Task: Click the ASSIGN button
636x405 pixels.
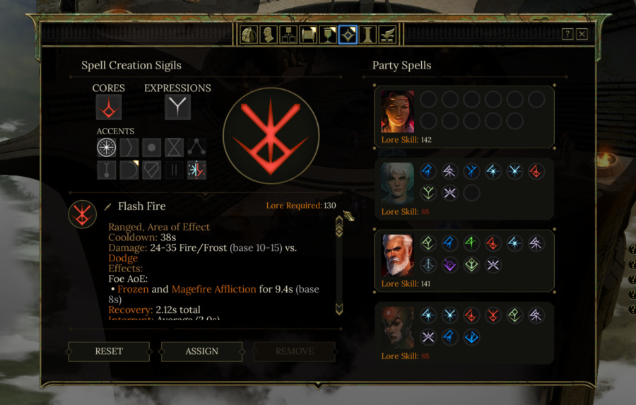Action: [201, 351]
